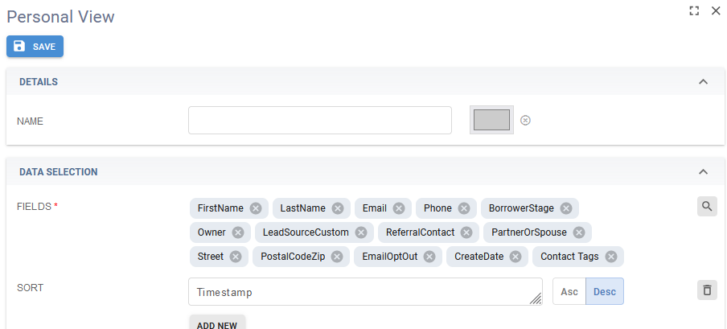
Task: Save the personal view
Action: [35, 47]
